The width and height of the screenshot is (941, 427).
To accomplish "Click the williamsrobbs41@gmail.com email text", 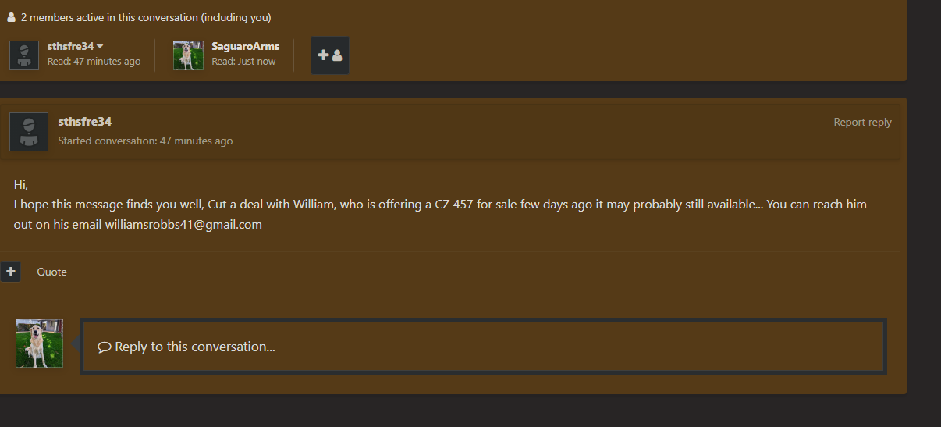I will tap(183, 224).
